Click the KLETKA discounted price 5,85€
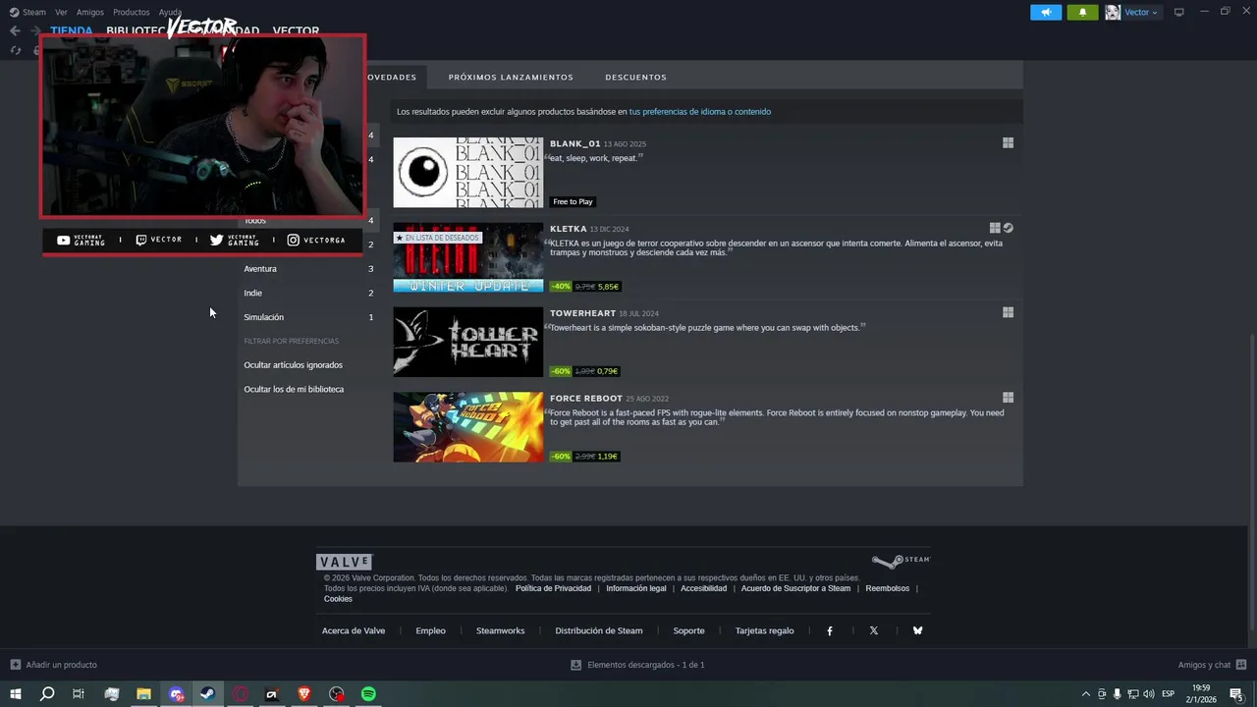This screenshot has height=707, width=1257. [608, 287]
